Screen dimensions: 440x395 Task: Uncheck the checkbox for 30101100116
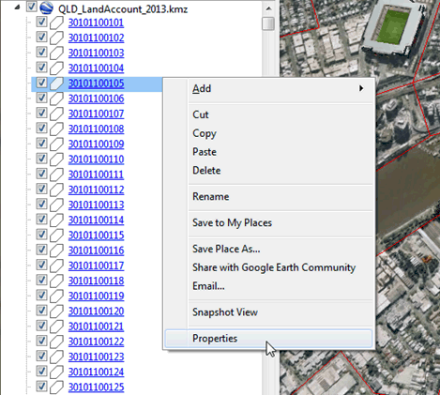click(x=41, y=250)
